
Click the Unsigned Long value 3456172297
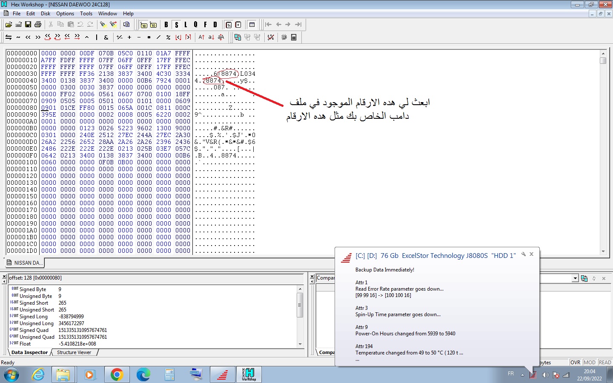(71, 323)
